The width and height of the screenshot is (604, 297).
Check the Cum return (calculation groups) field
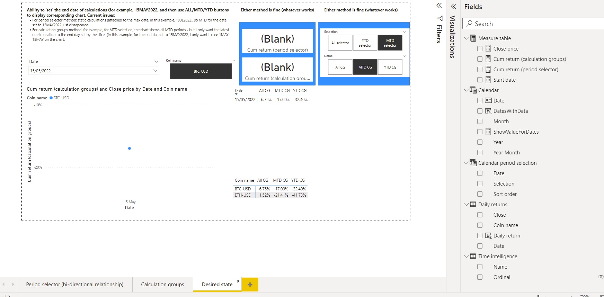[x=480, y=59]
